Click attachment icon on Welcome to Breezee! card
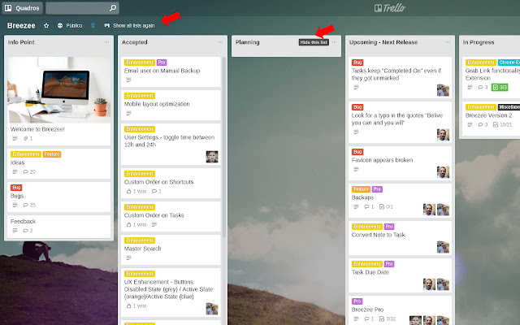 click(25, 138)
